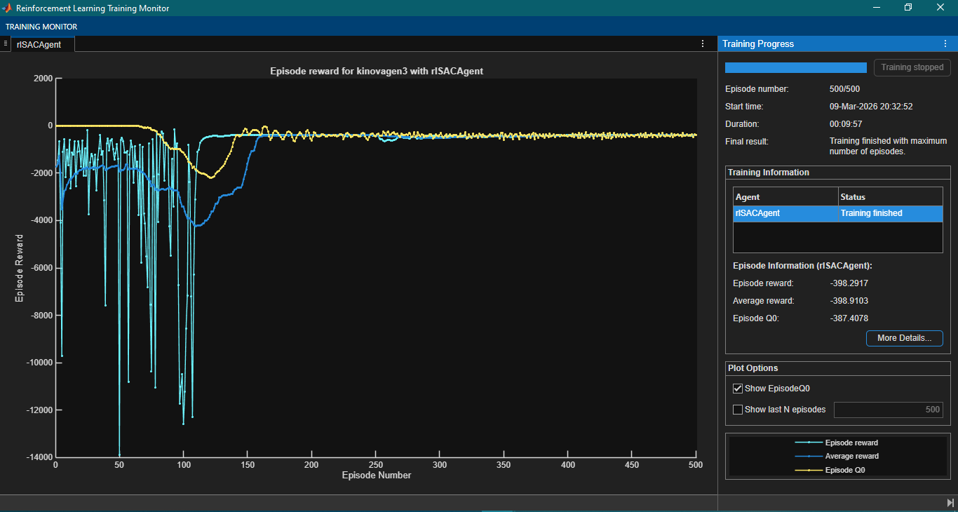Restore down the Training Monitor window

pos(908,8)
